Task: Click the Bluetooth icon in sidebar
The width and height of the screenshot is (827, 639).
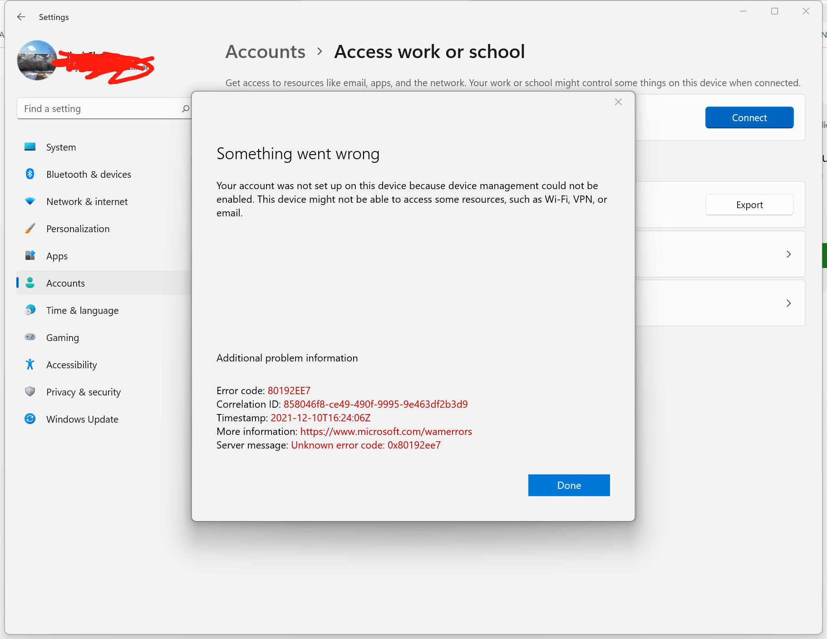Action: click(30, 174)
